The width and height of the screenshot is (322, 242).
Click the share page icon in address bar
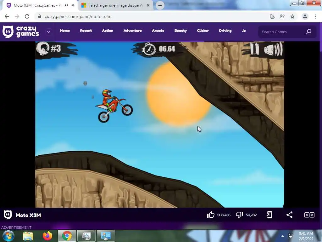coord(282,16)
